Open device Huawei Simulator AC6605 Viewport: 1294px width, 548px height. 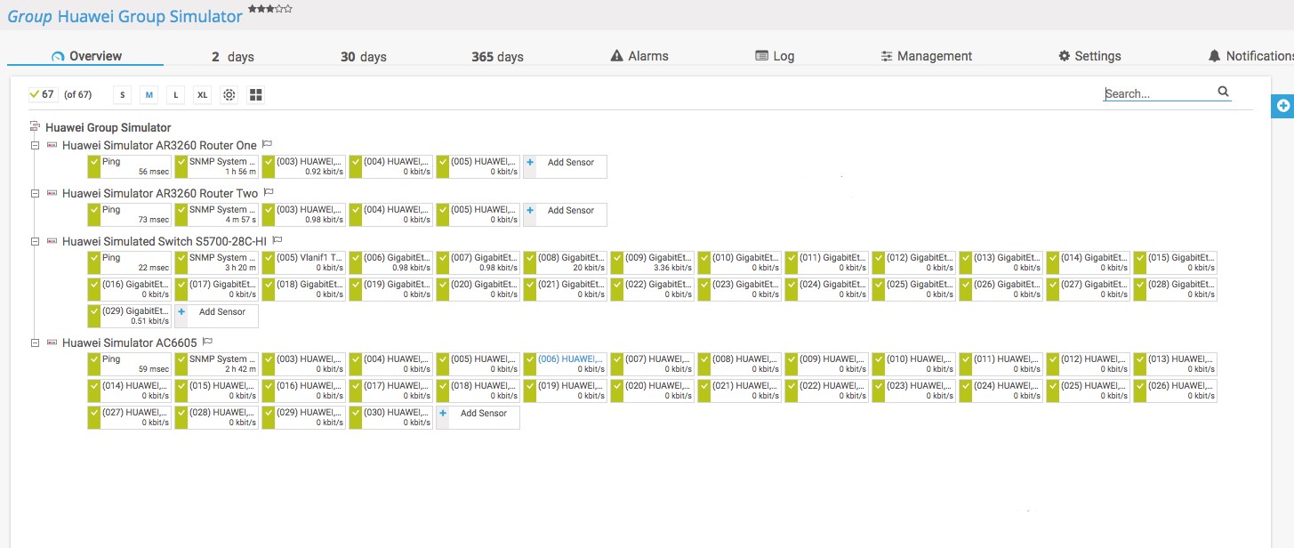pos(130,342)
